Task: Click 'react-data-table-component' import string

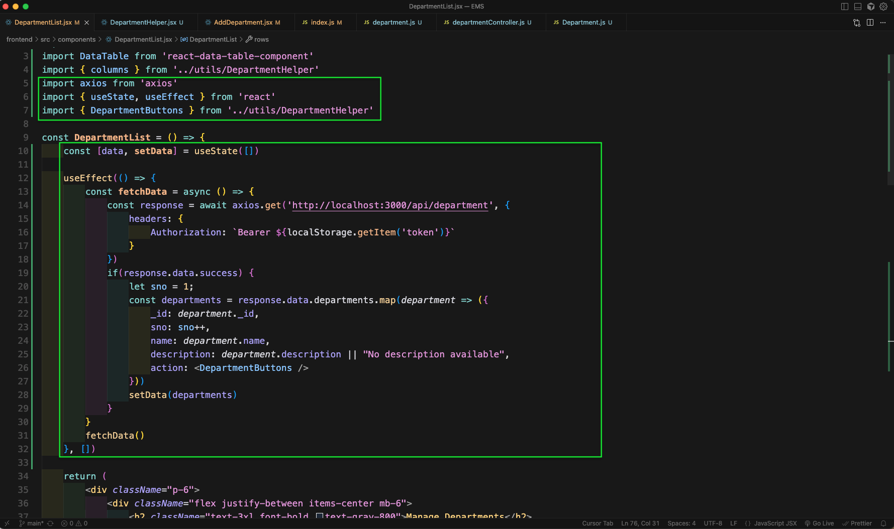Action: [238, 56]
